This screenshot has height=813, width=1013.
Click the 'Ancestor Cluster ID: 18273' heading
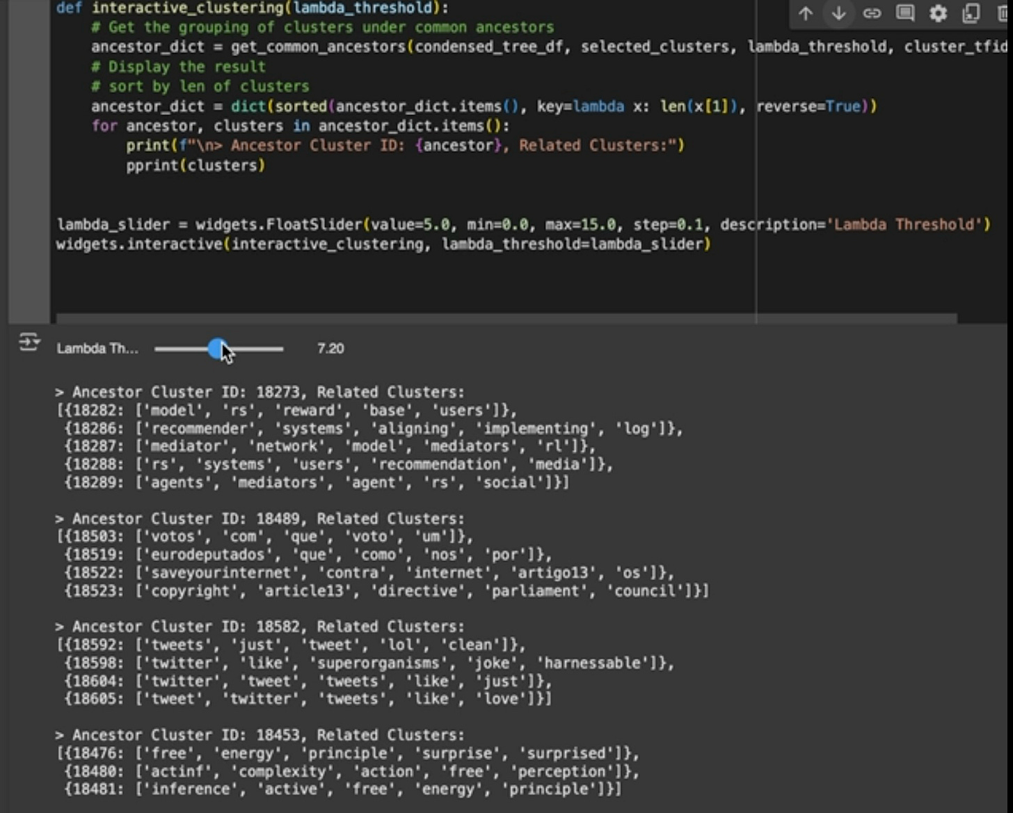click(x=260, y=392)
